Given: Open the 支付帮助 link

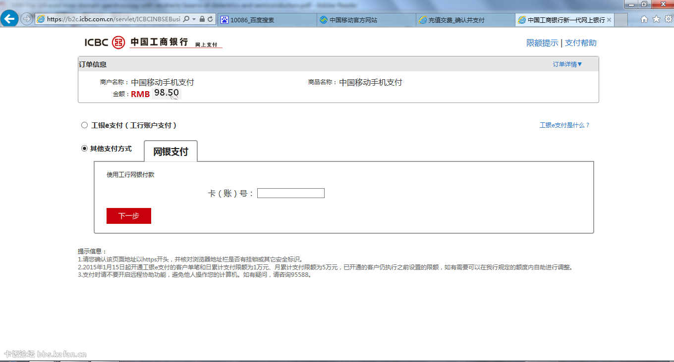Looking at the screenshot, I should [581, 43].
